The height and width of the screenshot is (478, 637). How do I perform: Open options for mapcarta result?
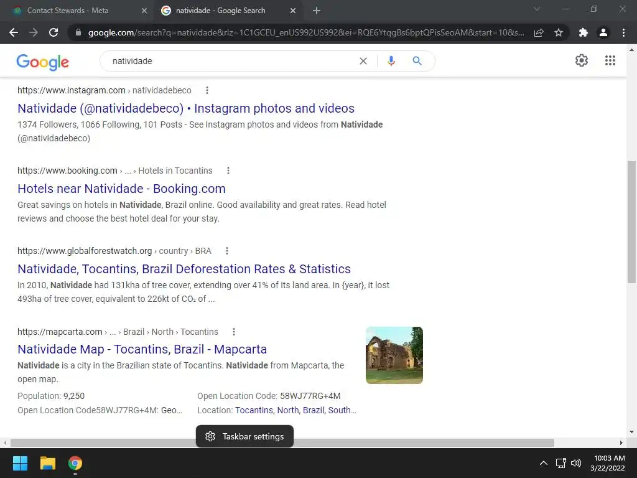(234, 332)
